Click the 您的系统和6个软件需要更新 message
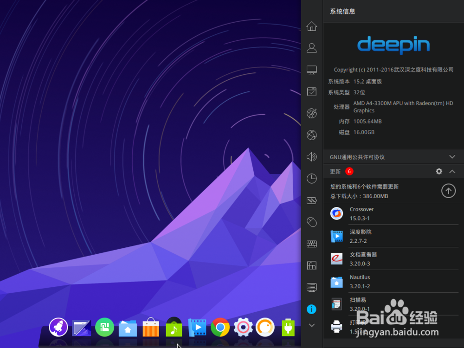Screen dimensions: 464x348 pyautogui.click(x=364, y=187)
